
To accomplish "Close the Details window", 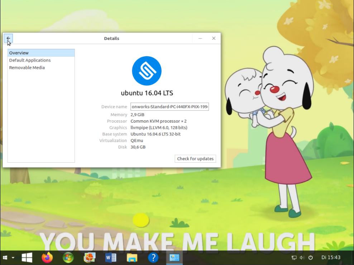I will 214,38.
